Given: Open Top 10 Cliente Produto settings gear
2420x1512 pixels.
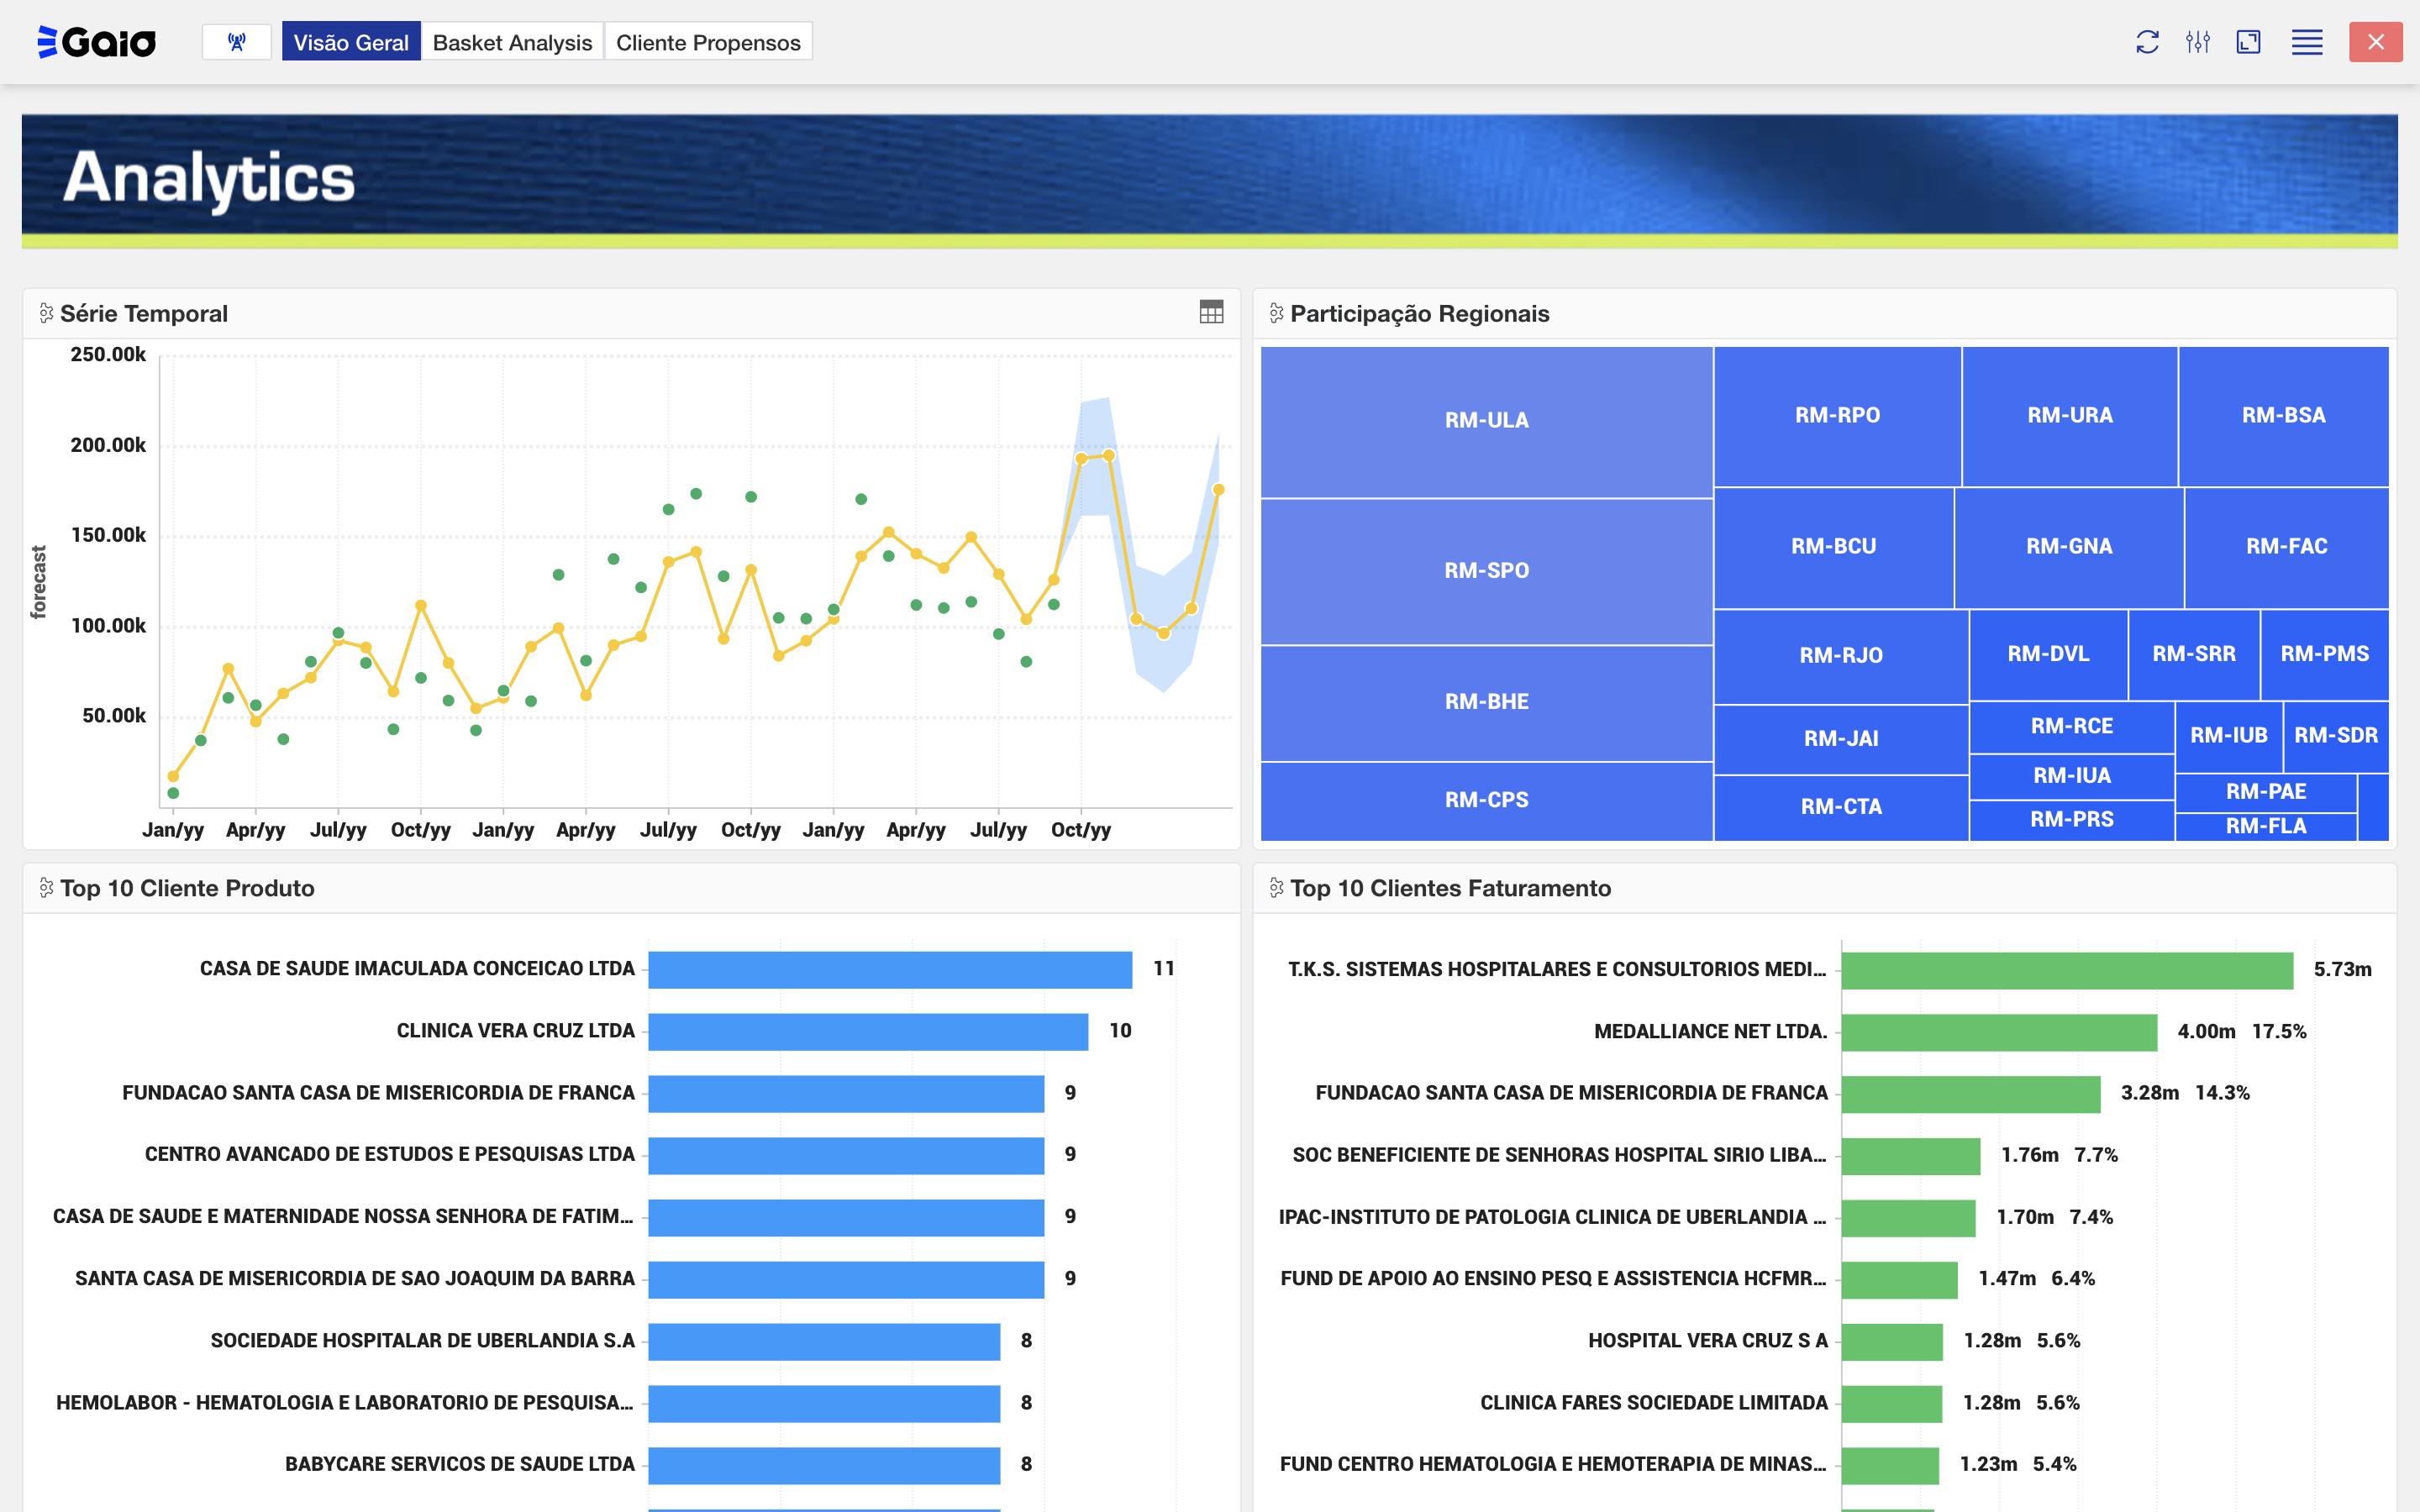Looking at the screenshot, I should pyautogui.click(x=46, y=887).
